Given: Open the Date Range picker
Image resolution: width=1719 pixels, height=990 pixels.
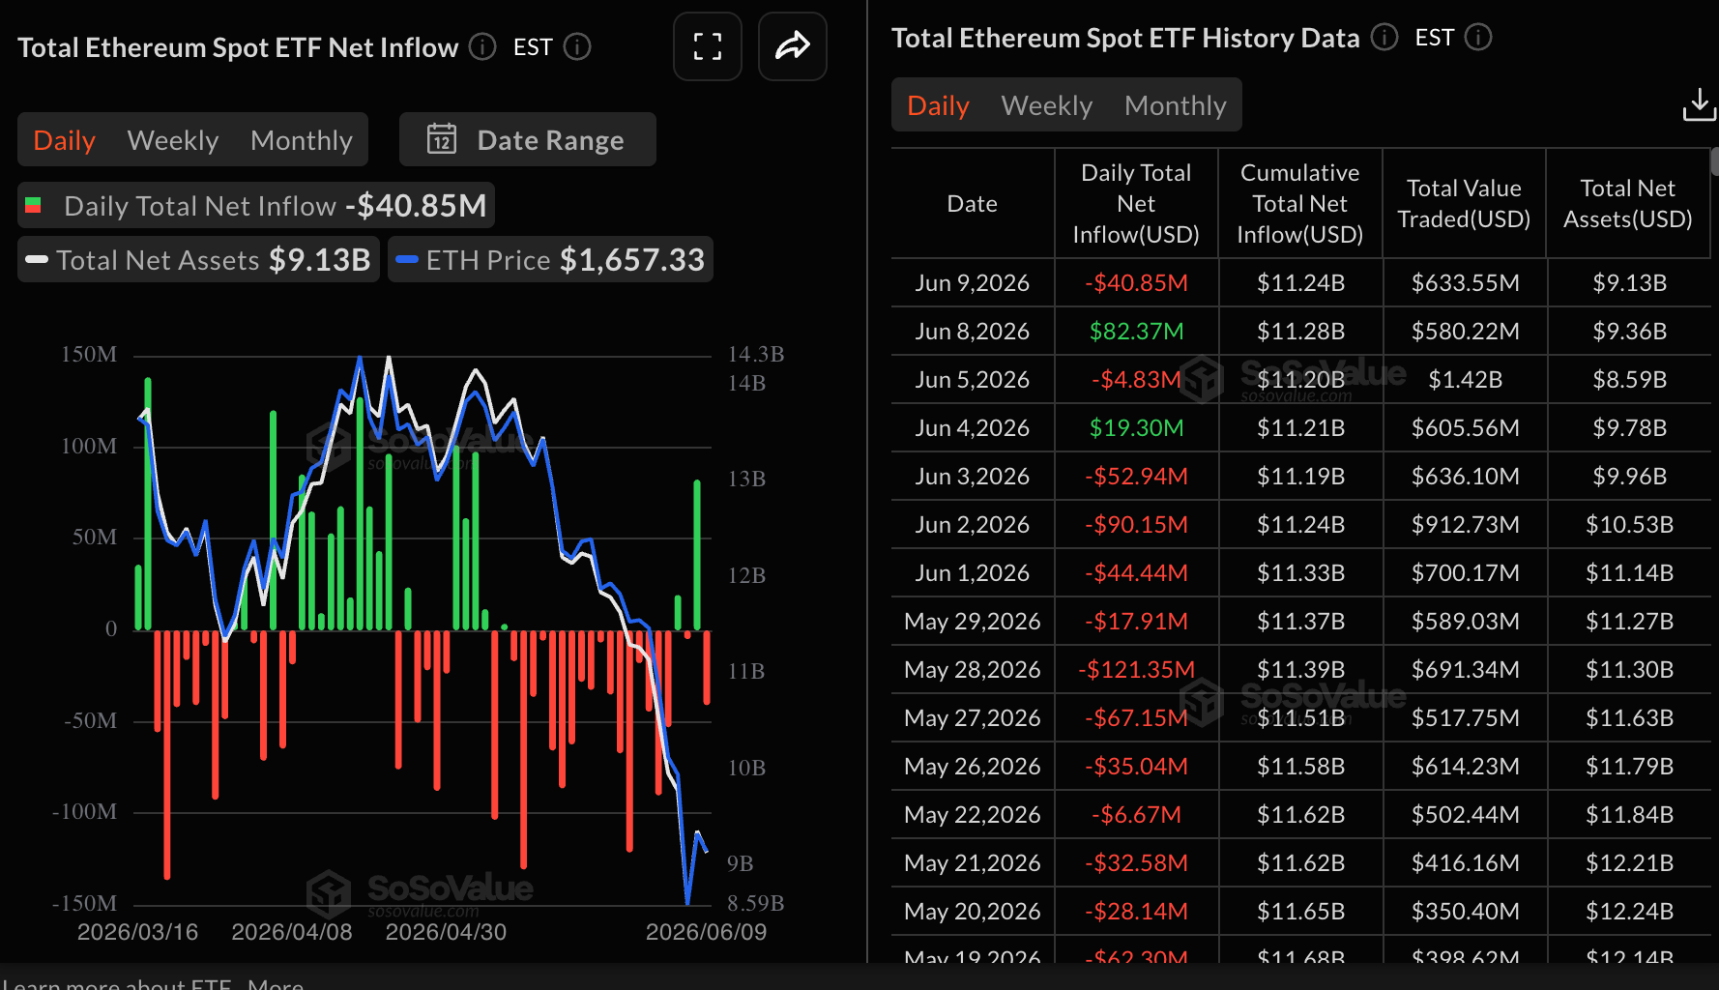Looking at the screenshot, I should point(528,139).
